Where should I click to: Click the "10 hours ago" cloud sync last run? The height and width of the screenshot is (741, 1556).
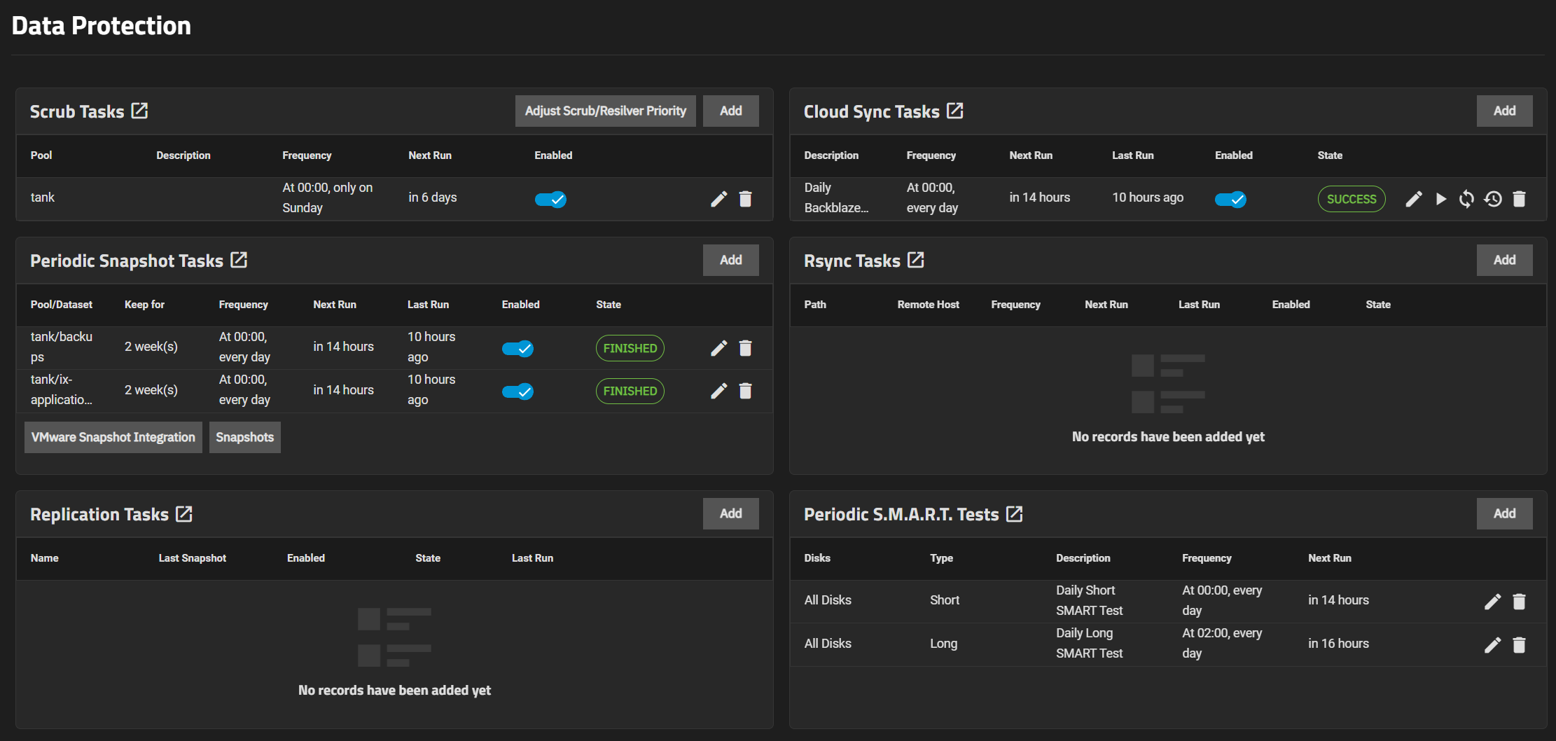[x=1148, y=198]
